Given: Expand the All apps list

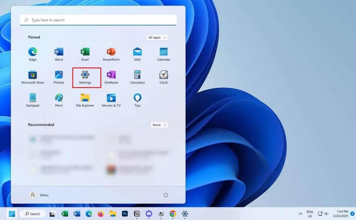Looking at the screenshot, I should point(157,37).
